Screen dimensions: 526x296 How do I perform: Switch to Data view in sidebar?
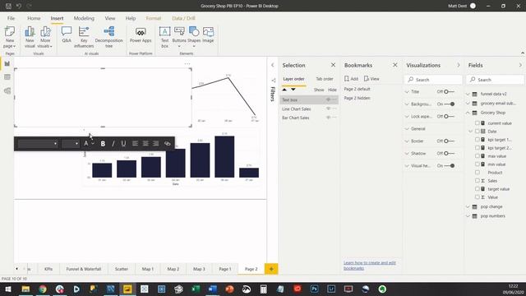click(x=7, y=77)
